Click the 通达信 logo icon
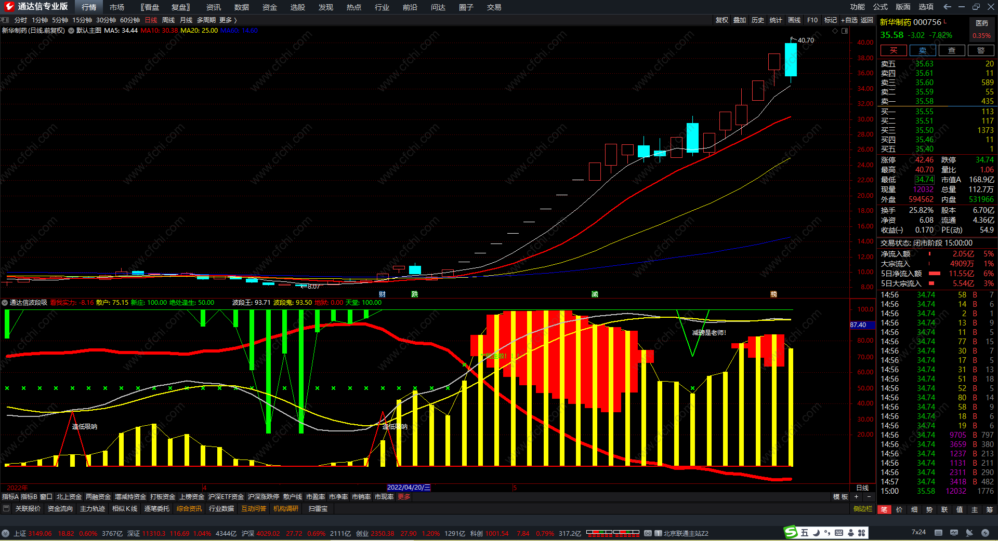Screen dimensions: 998x541 (x=9, y=7)
